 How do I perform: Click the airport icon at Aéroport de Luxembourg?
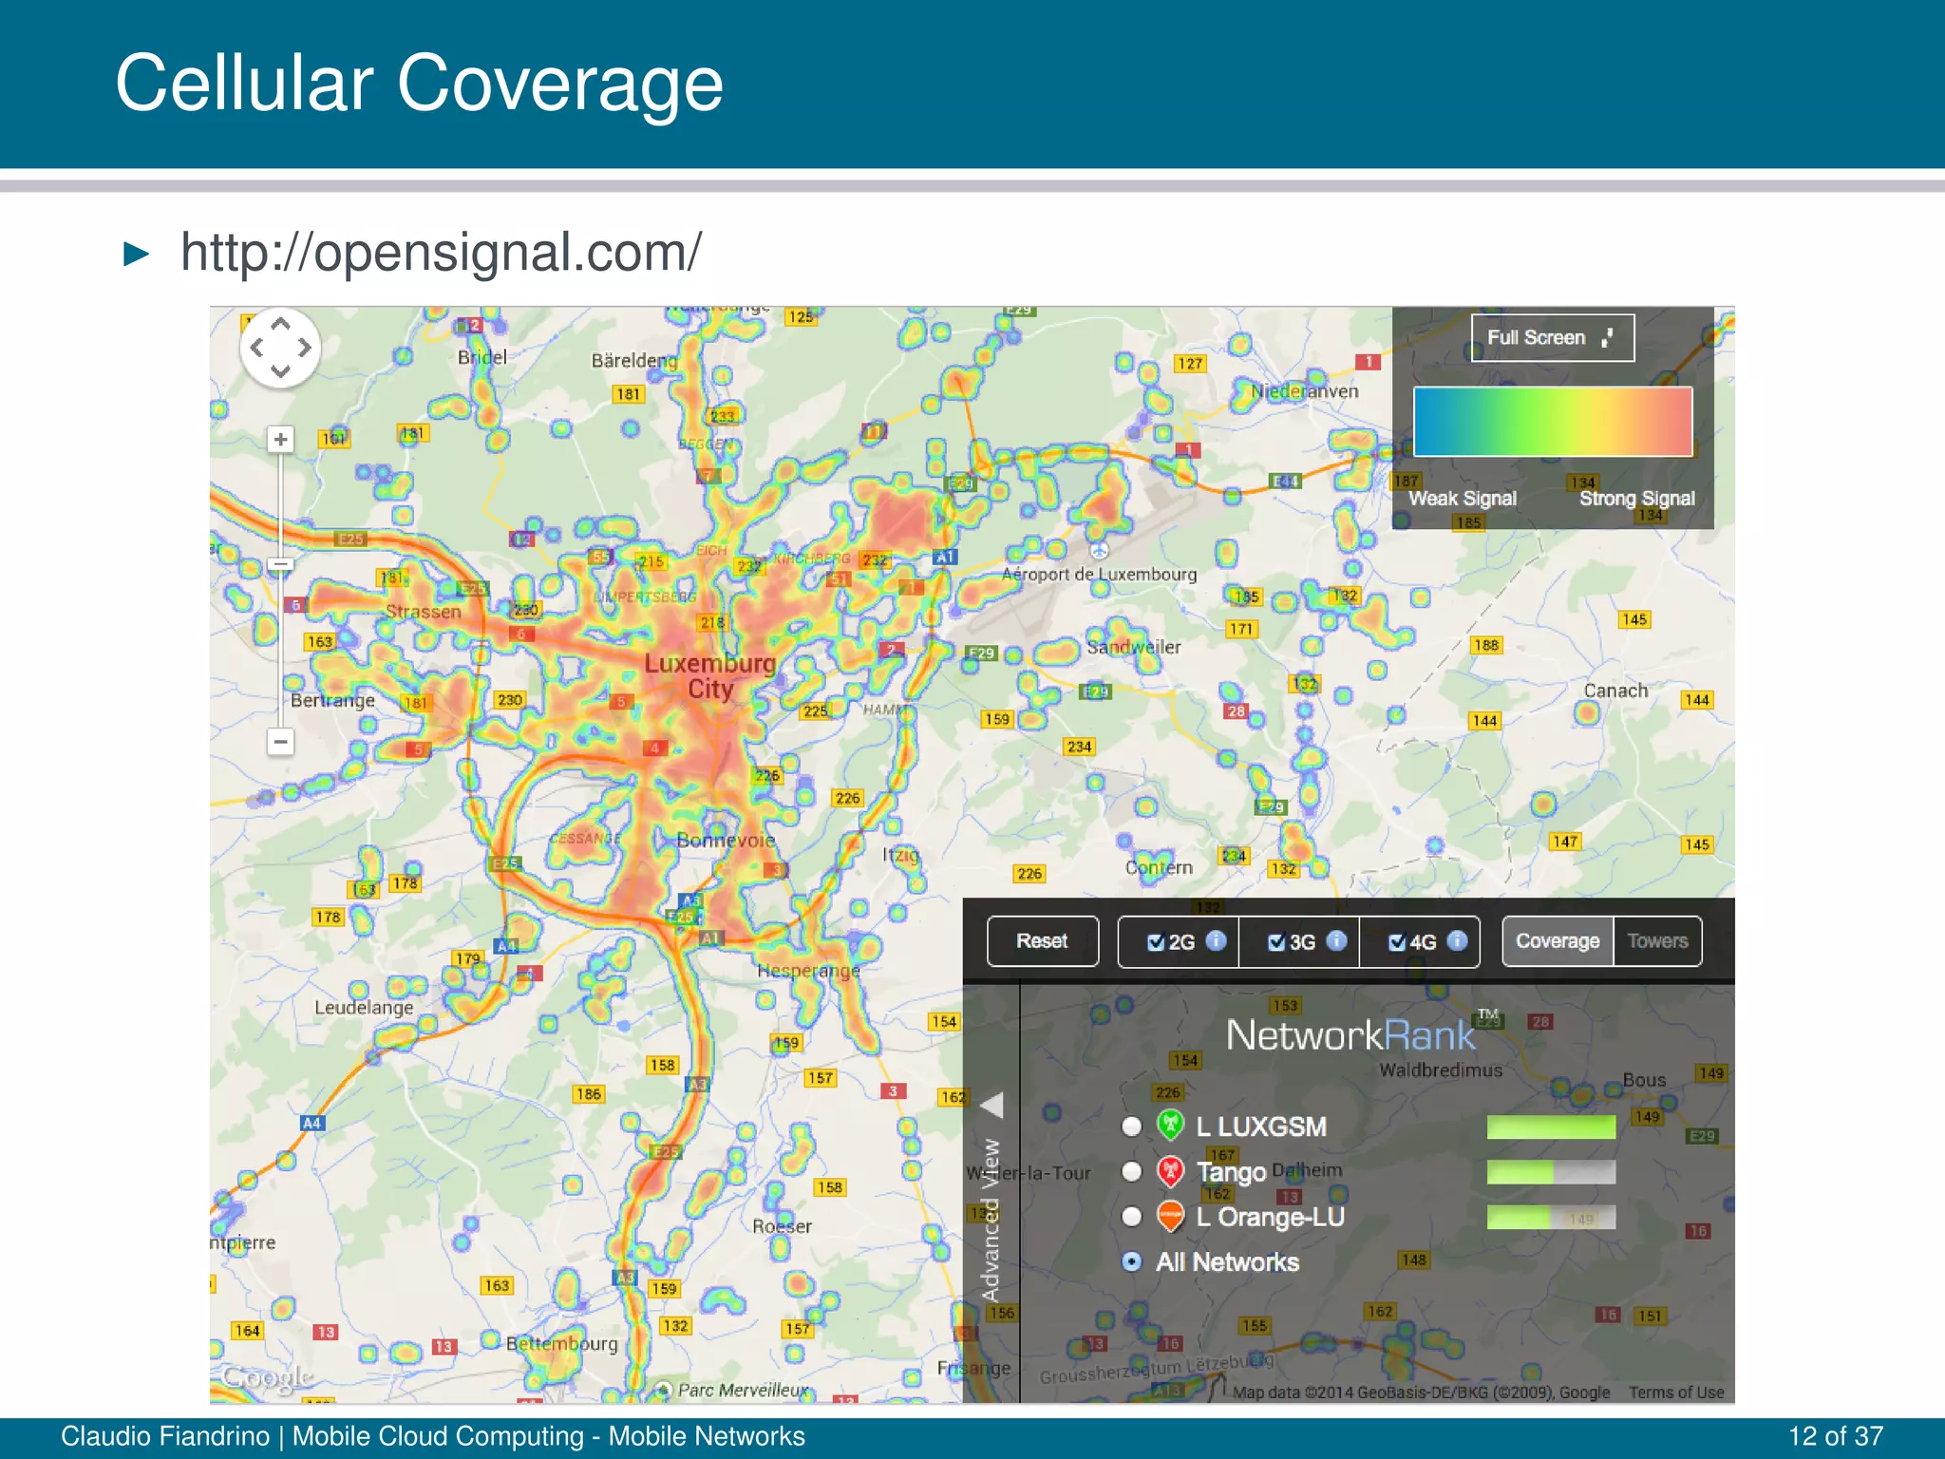pyautogui.click(x=1099, y=550)
